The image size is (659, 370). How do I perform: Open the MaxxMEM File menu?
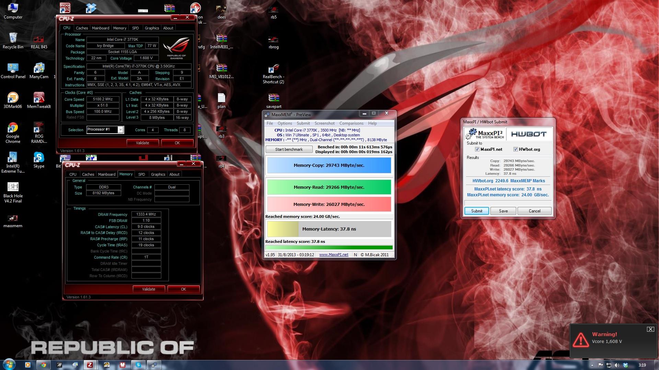(x=270, y=123)
